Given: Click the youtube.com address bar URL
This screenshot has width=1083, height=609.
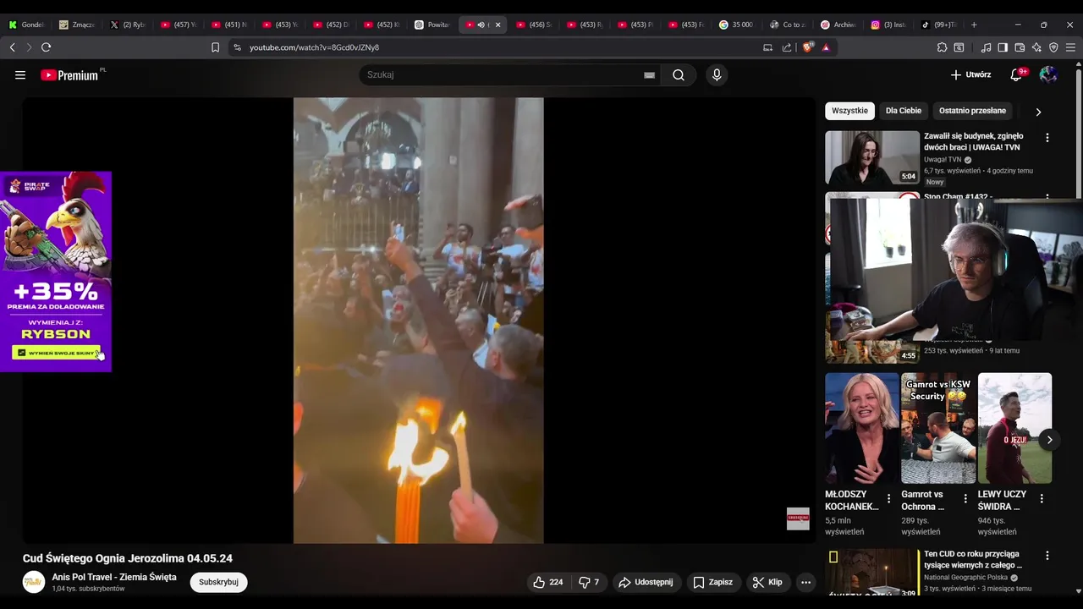Looking at the screenshot, I should 314,47.
